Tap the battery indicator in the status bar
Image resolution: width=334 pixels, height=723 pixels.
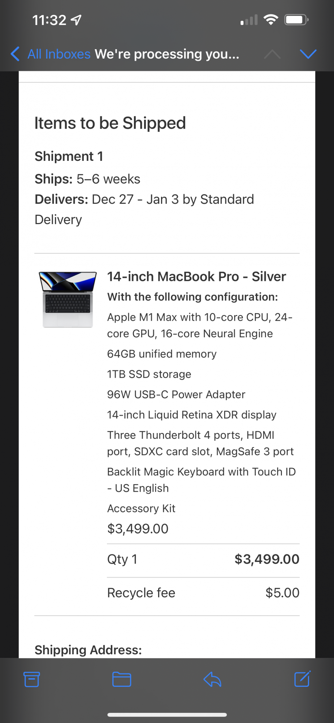pos(296,20)
